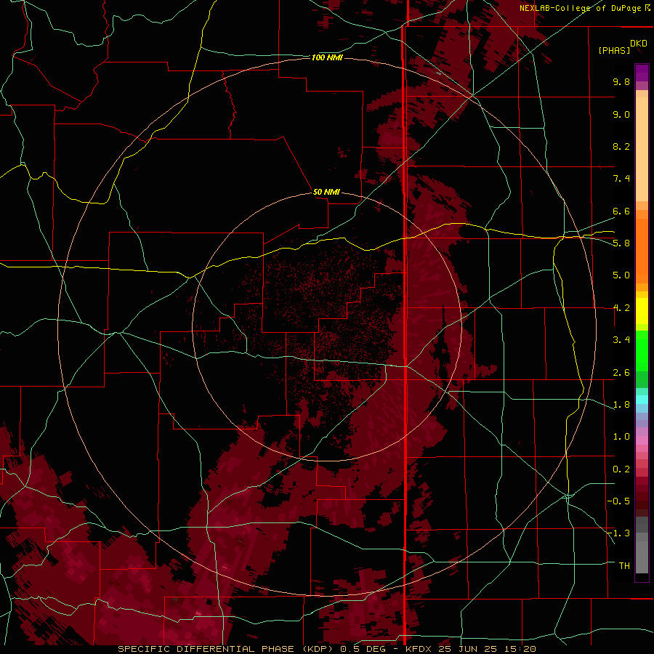Click the KFDX 25 JUN 25 15:20 timestamp

(x=470, y=649)
